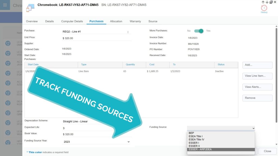Click the copy record icon near the close button
Viewport: 278px width, 156px height.
(271, 2)
